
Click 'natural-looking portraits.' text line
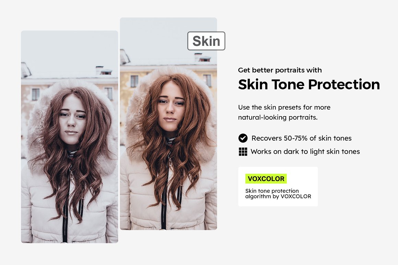[278, 117]
